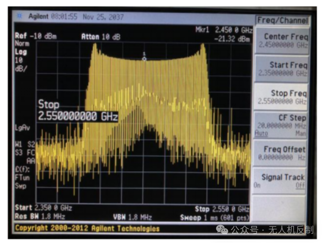
Task: Click the 2.45000000 GHz center frequency value
Action: pyautogui.click(x=283, y=45)
